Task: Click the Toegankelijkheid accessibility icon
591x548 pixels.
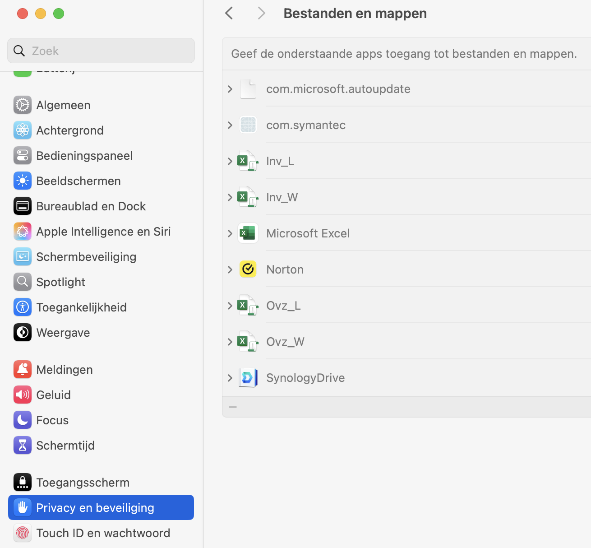Action: coord(23,307)
